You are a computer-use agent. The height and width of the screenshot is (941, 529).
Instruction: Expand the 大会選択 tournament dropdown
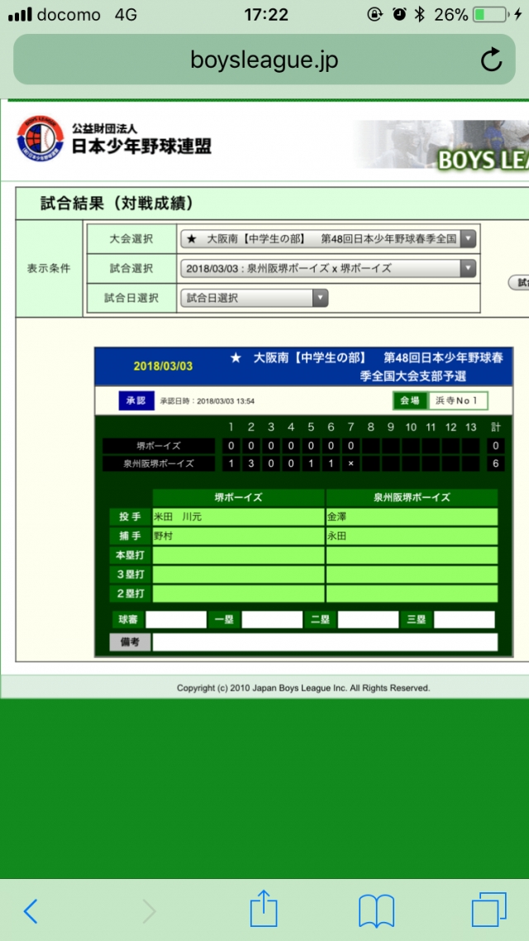pyautogui.click(x=328, y=239)
